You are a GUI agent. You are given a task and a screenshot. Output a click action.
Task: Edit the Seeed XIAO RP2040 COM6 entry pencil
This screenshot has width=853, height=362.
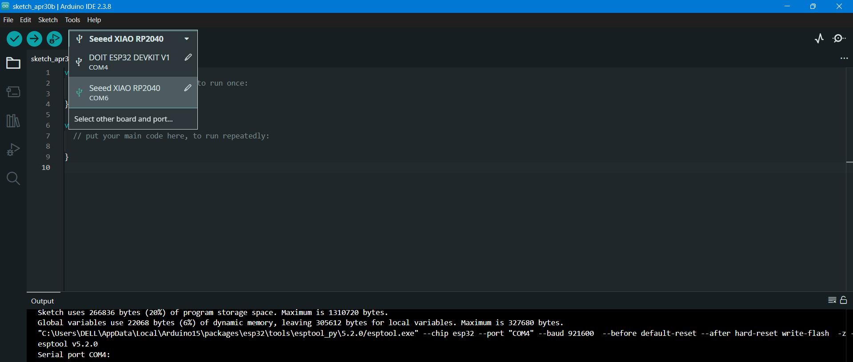pyautogui.click(x=188, y=88)
